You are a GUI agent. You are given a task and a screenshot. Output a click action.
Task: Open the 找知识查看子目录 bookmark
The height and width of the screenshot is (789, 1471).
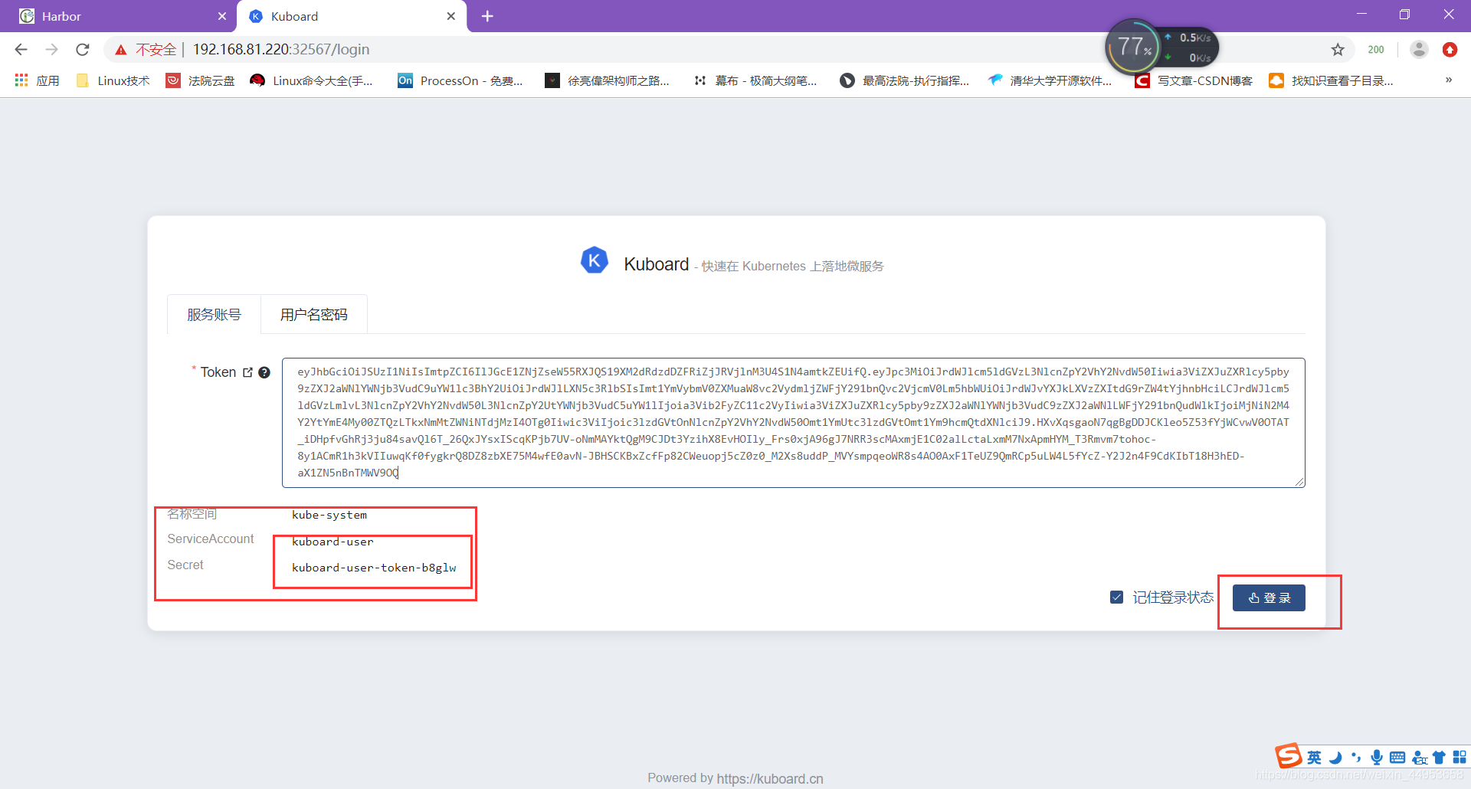click(1331, 80)
